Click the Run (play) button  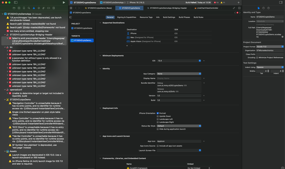64,3
